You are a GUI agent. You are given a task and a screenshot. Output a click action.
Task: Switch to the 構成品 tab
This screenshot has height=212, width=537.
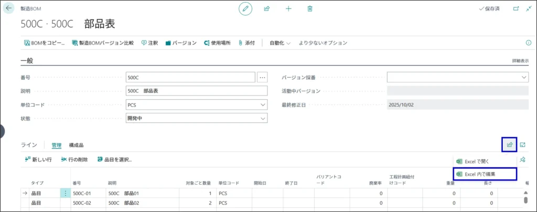pyautogui.click(x=76, y=145)
